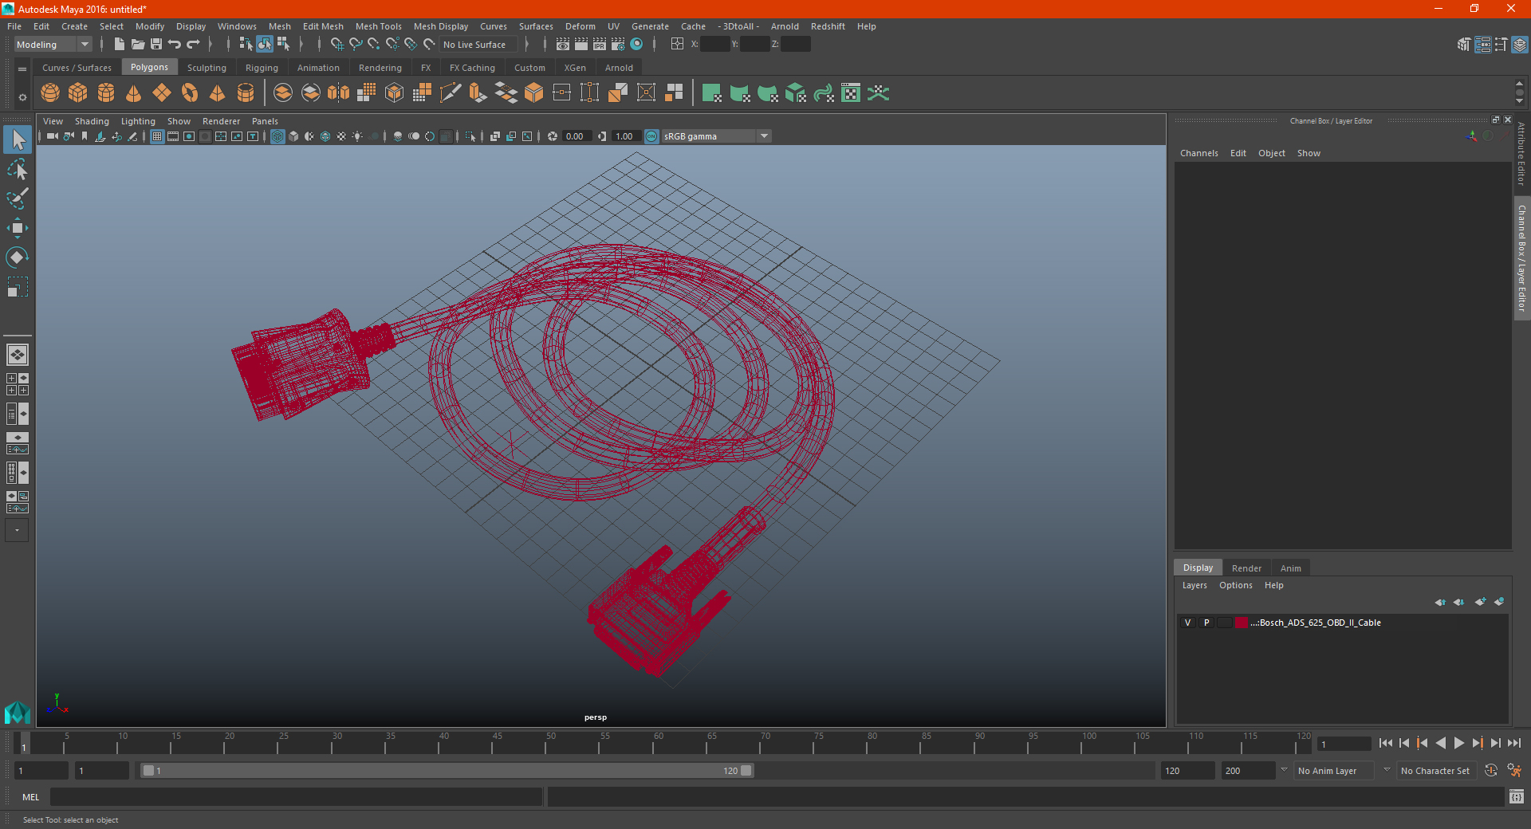Click the multi-cut knife shelf icon
The image size is (1531, 829).
click(450, 93)
